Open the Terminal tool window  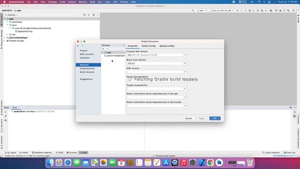tap(72, 153)
